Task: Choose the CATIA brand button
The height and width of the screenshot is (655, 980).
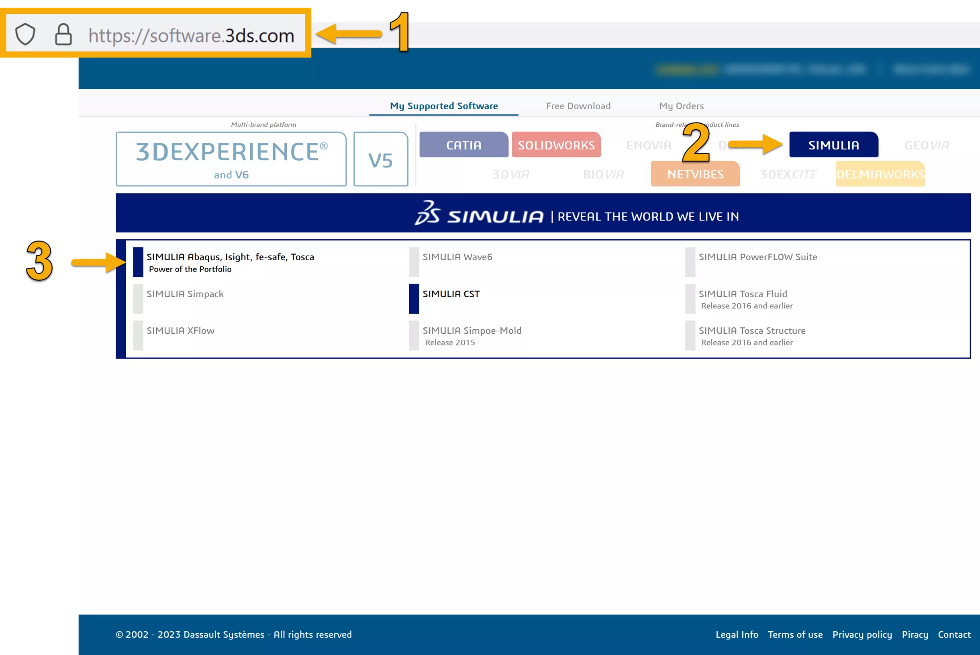Action: 463,145
